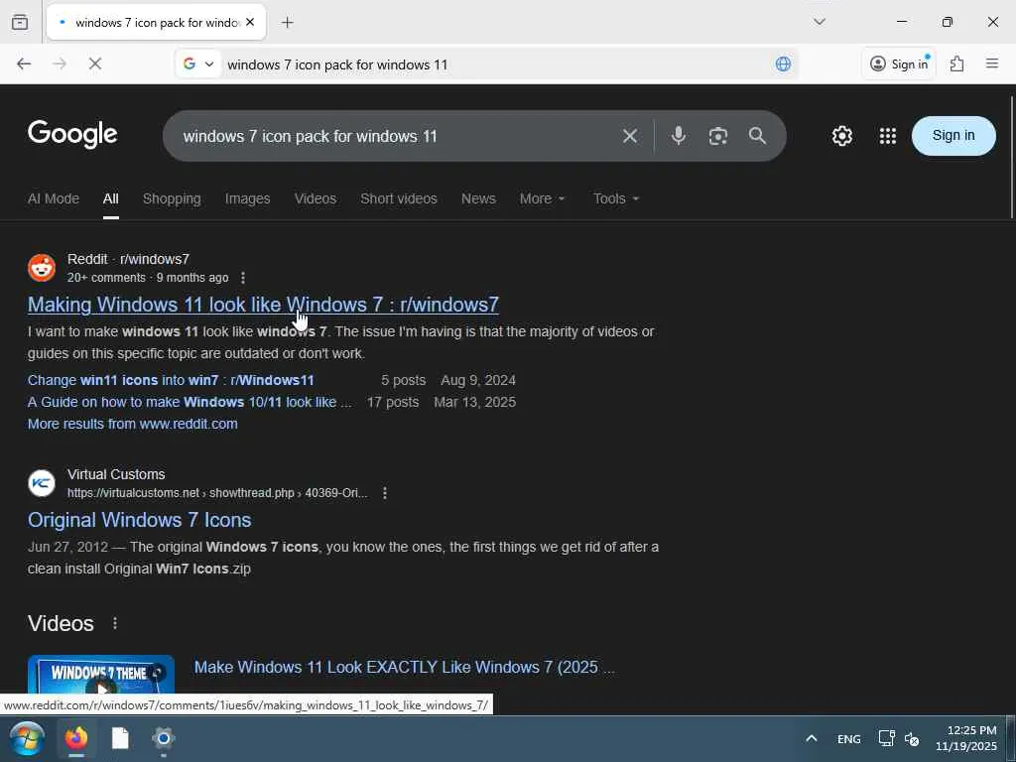Click the Firefox account Sign in button
The height and width of the screenshot is (762, 1016).
pos(898,63)
